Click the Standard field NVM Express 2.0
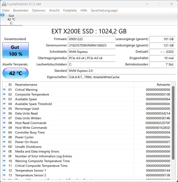 pos(122,71)
